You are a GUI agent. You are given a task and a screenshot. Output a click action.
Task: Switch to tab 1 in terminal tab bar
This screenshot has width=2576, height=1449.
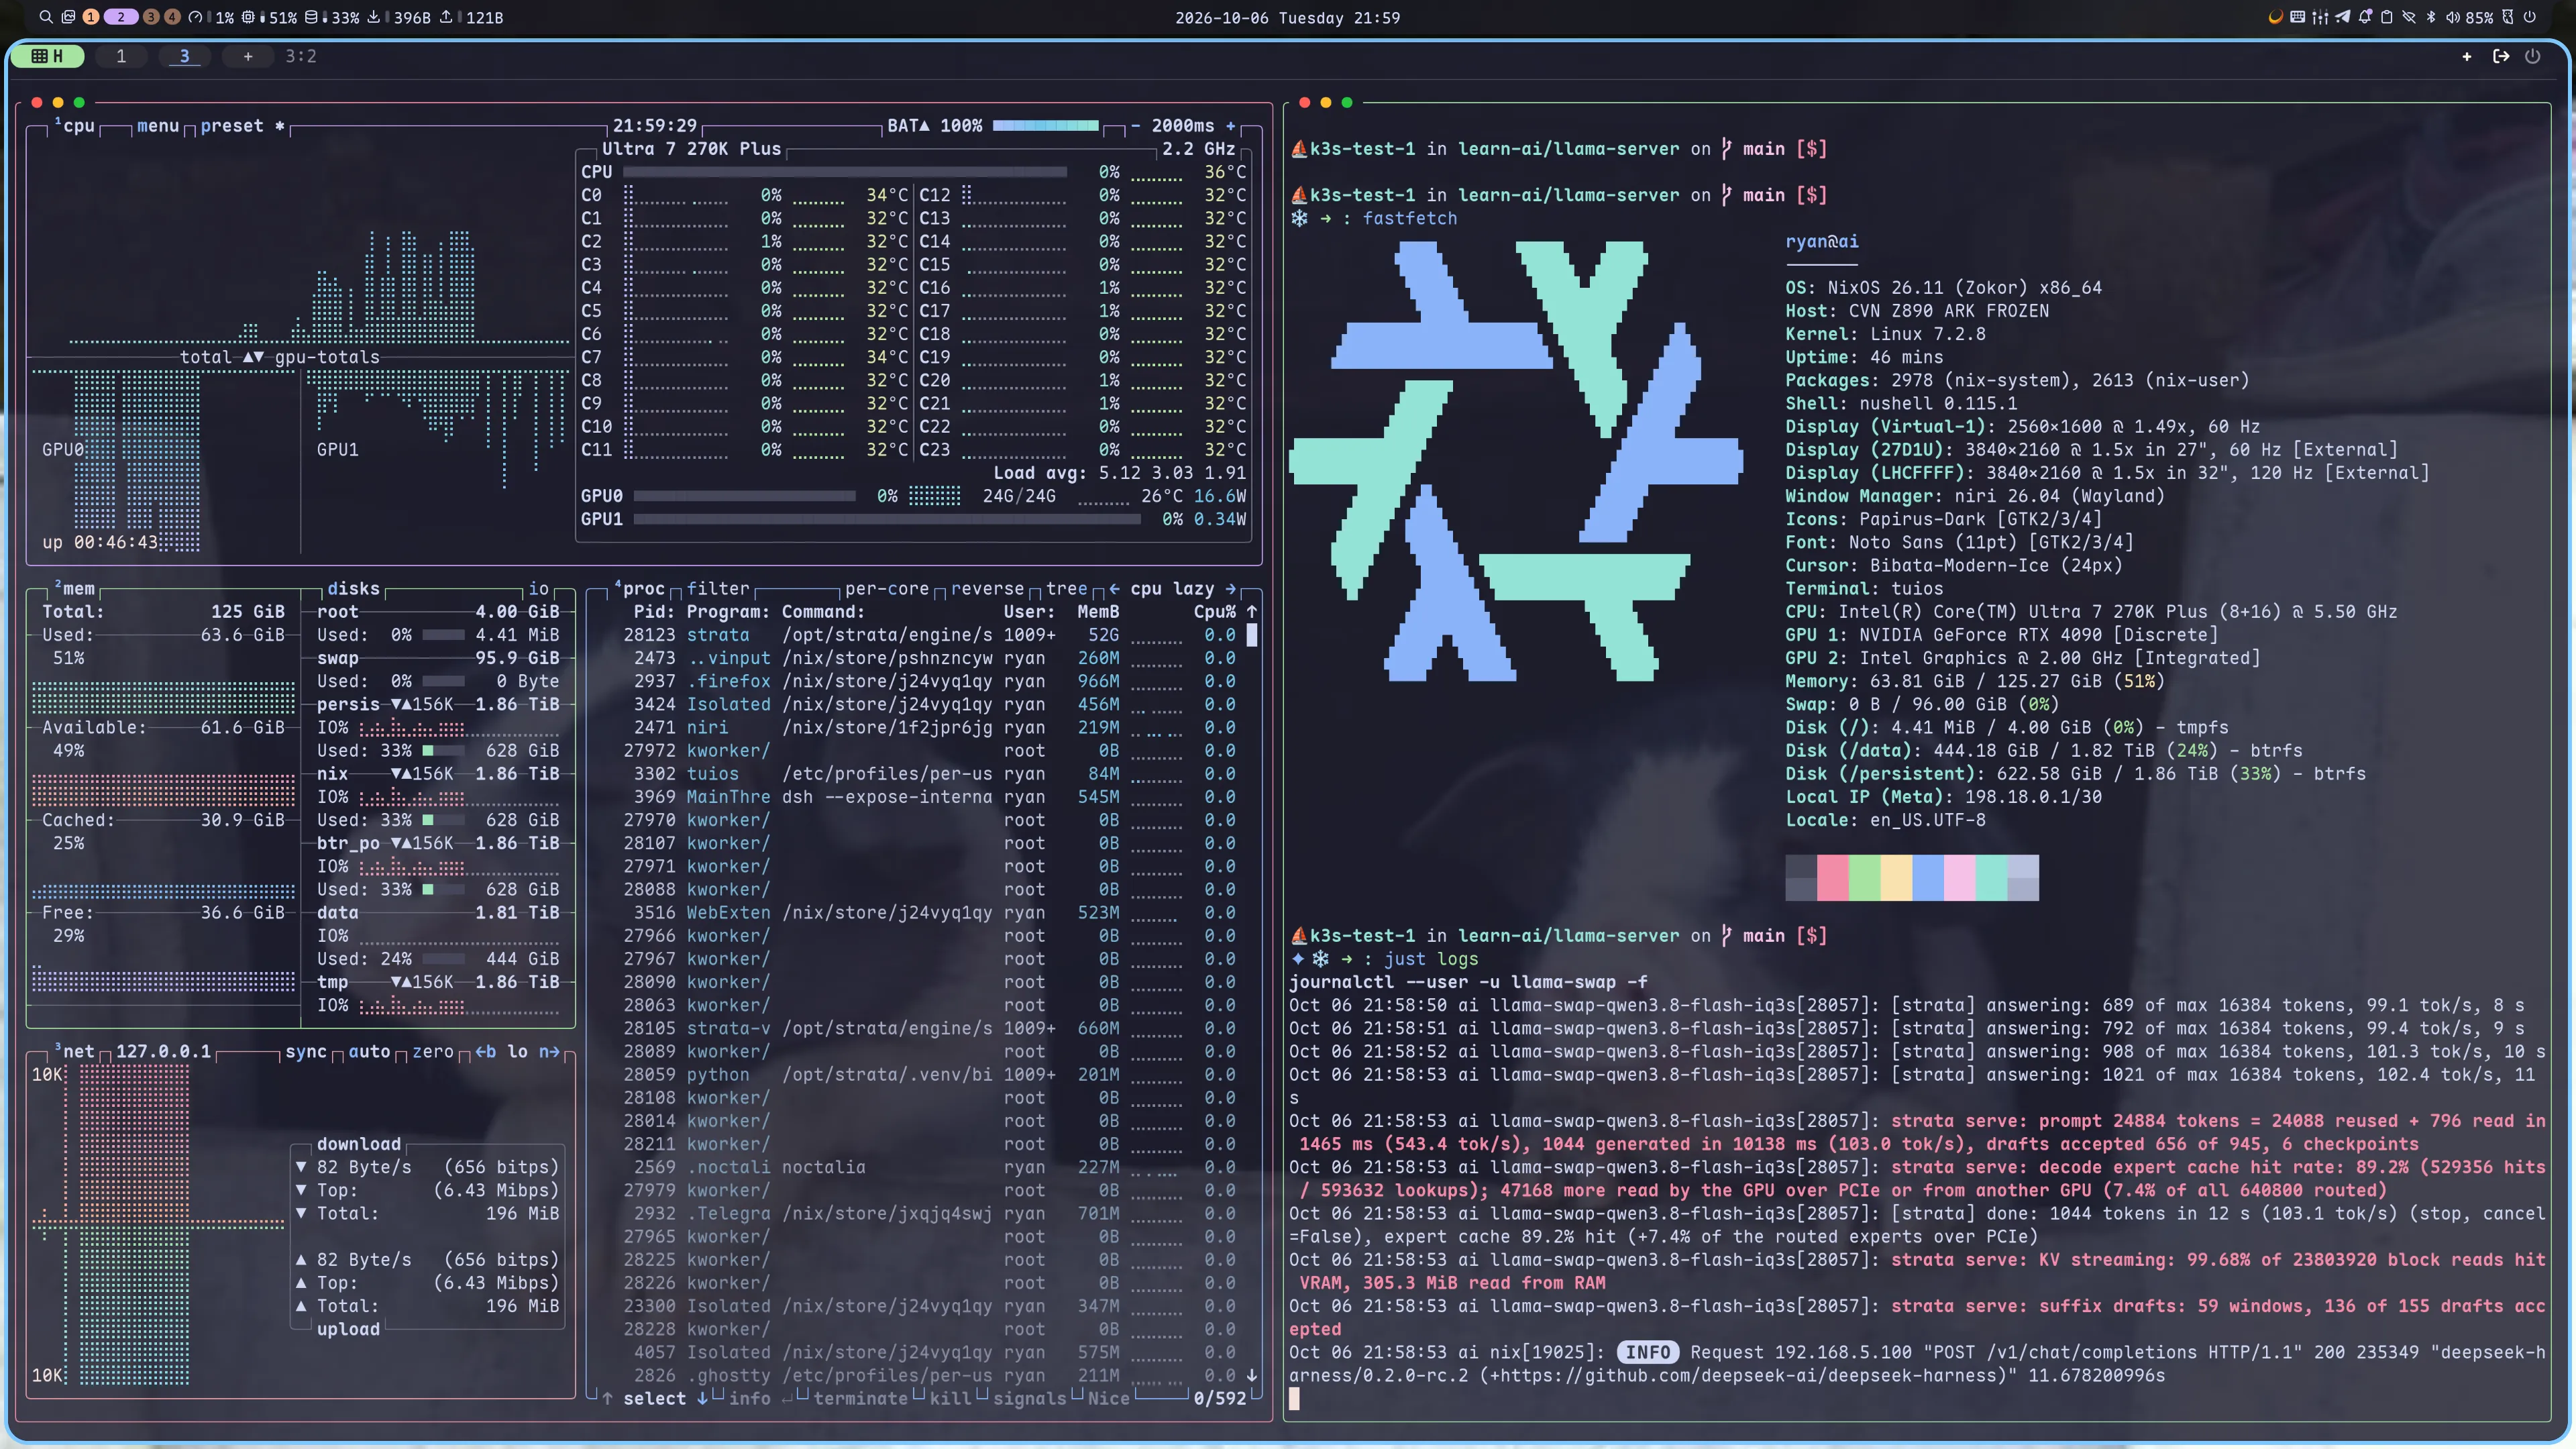(x=121, y=56)
